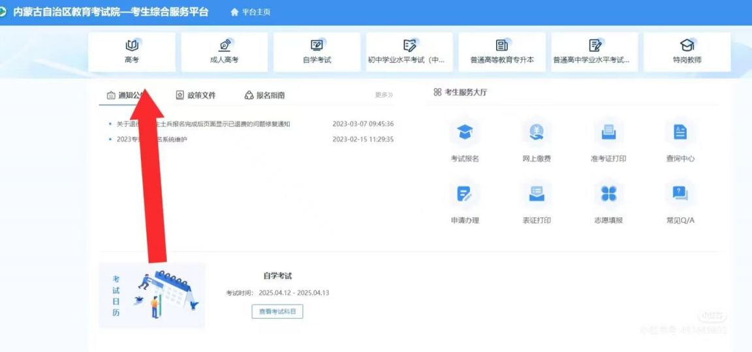Click the 志愿填报 clover icon
This screenshot has width=752, height=352.
pos(608,194)
